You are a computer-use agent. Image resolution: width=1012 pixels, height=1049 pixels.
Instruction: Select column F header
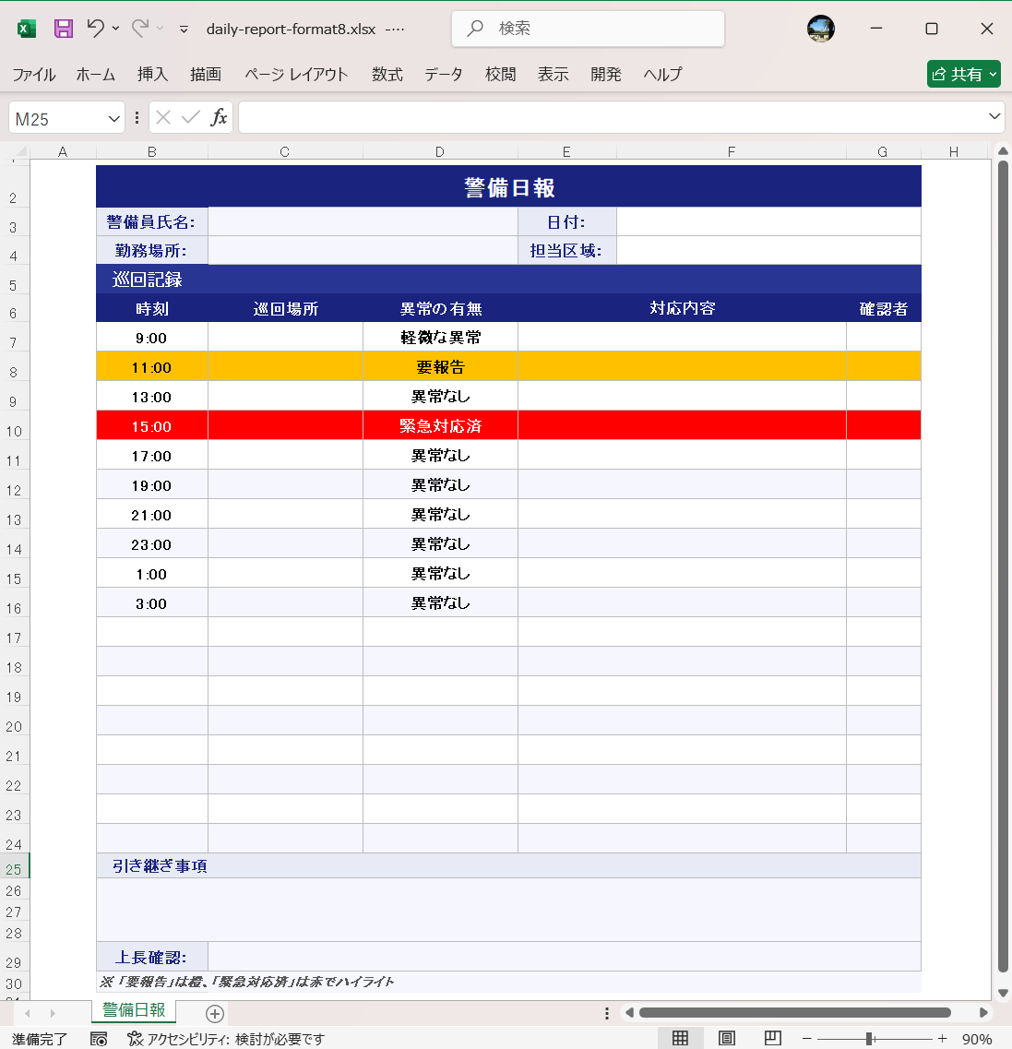pyautogui.click(x=731, y=152)
